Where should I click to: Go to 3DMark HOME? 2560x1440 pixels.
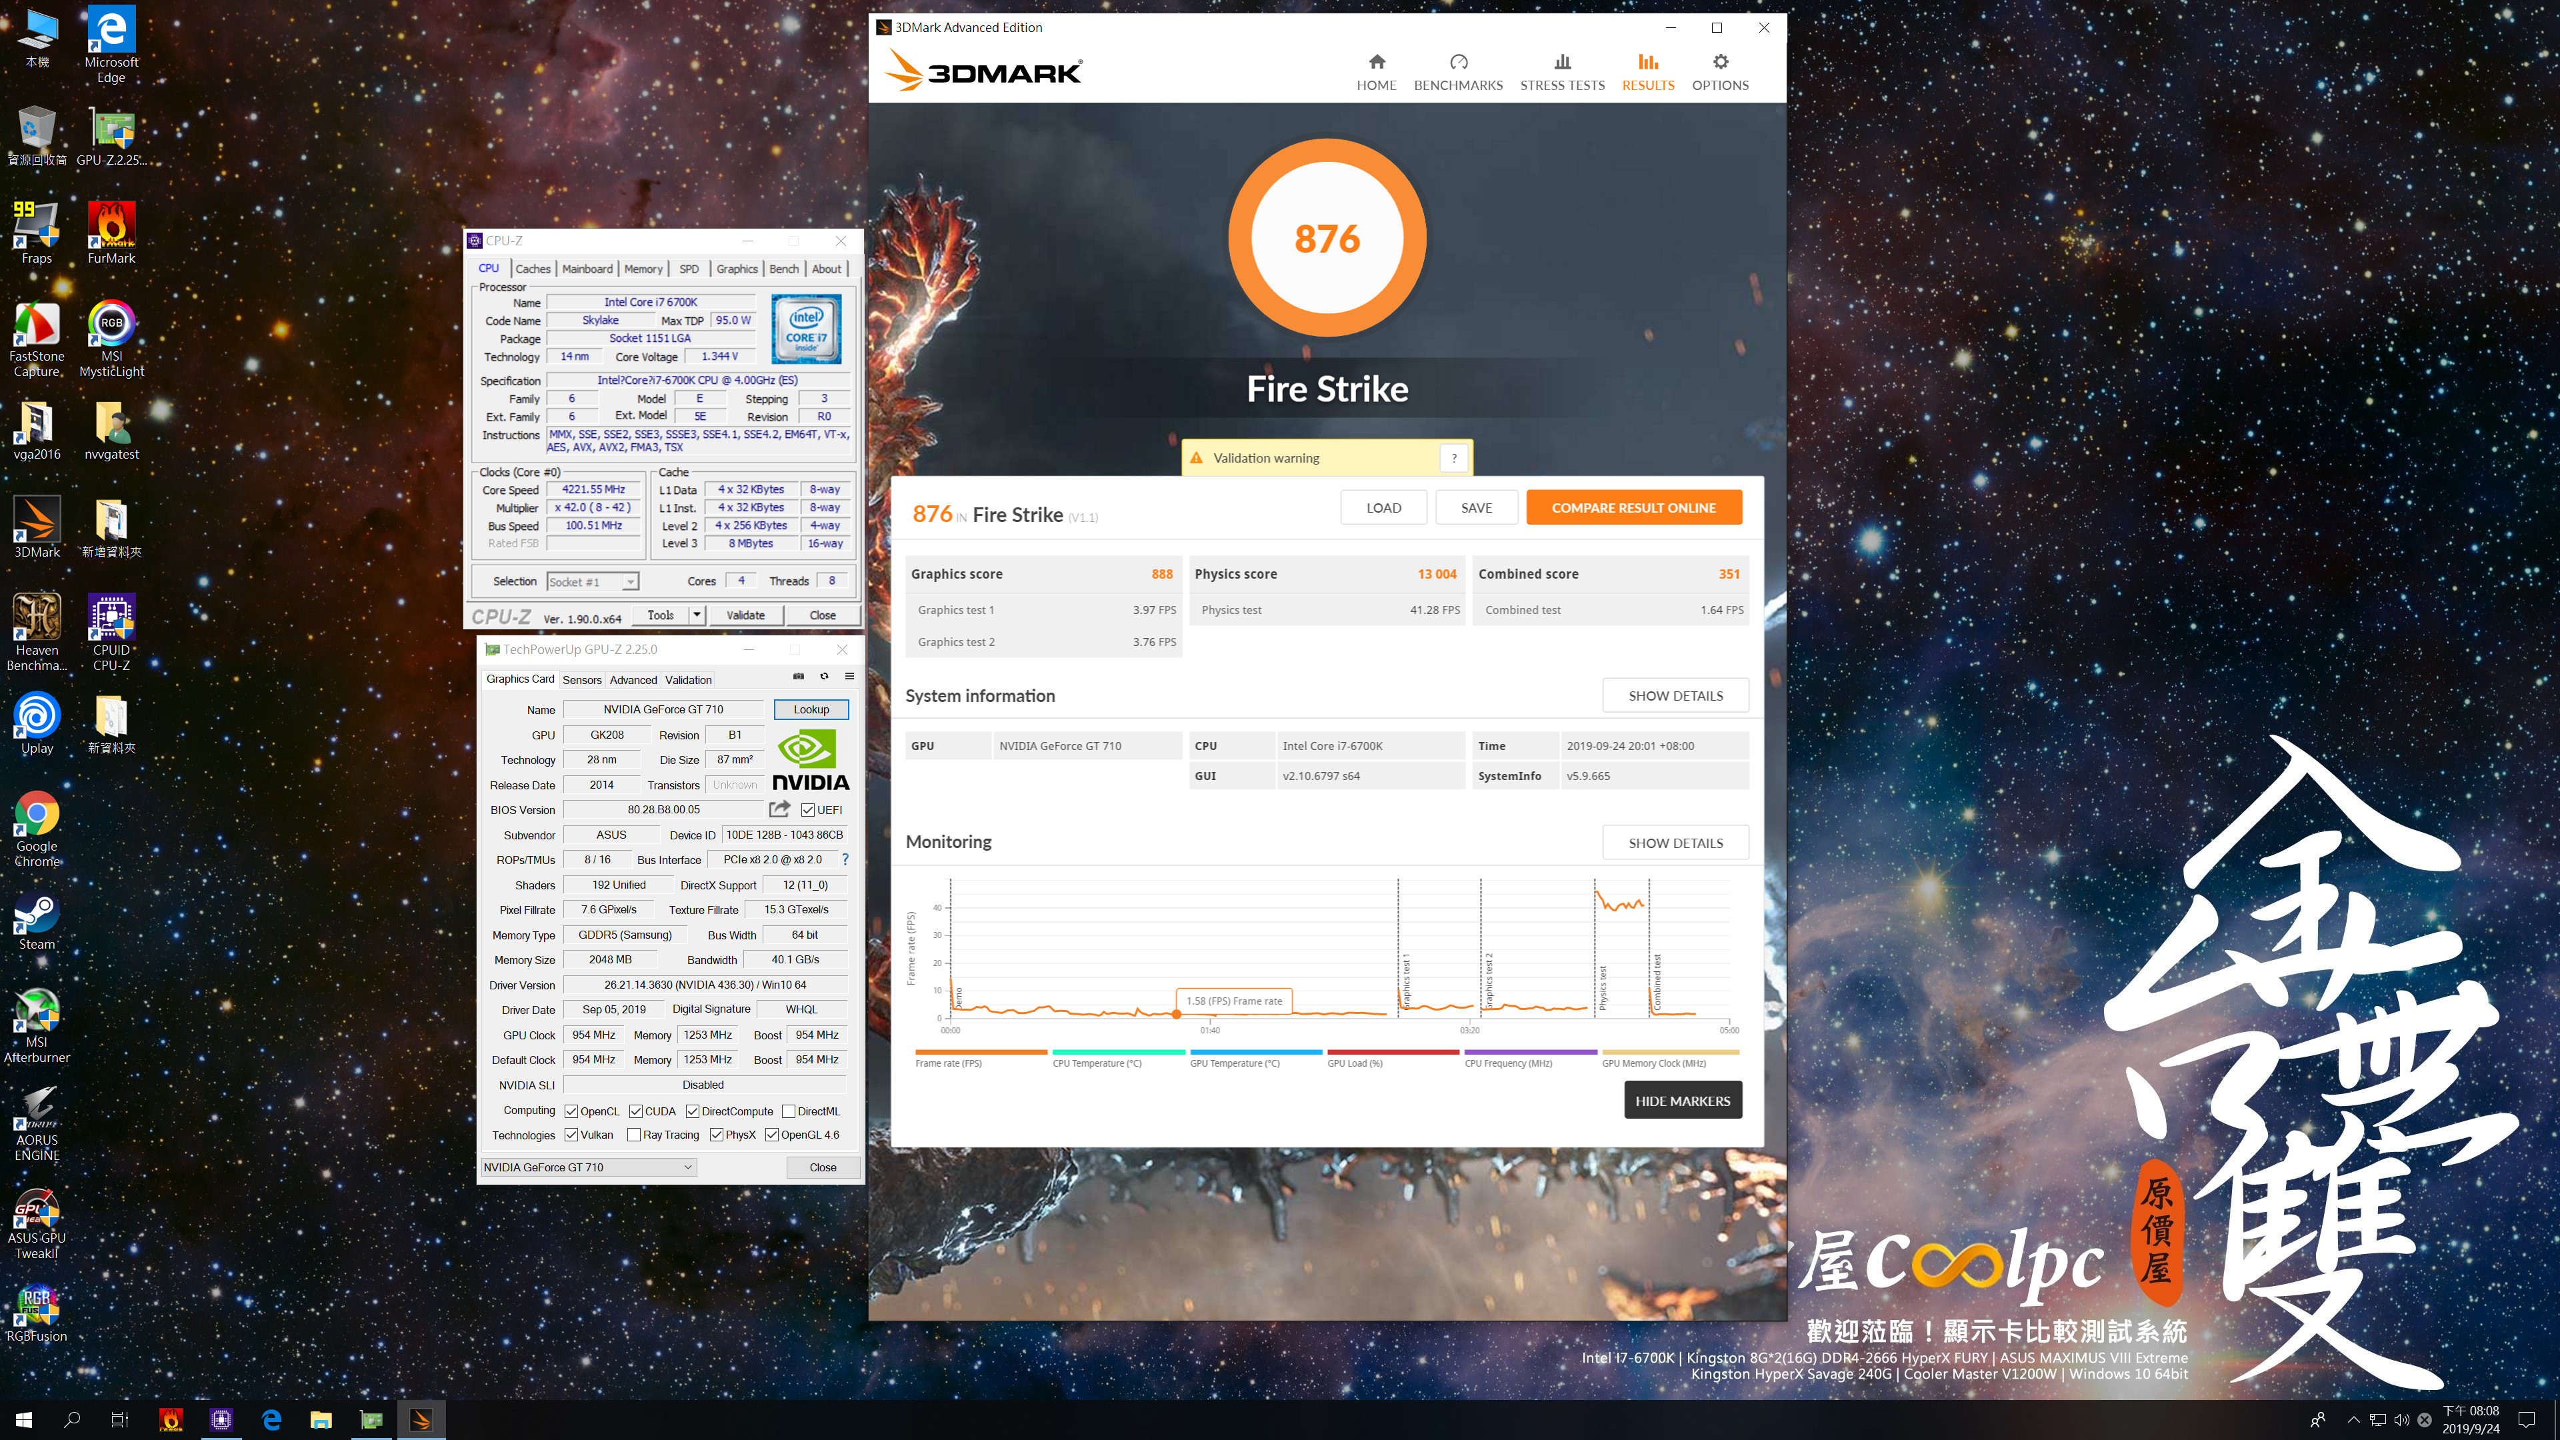pyautogui.click(x=1377, y=73)
